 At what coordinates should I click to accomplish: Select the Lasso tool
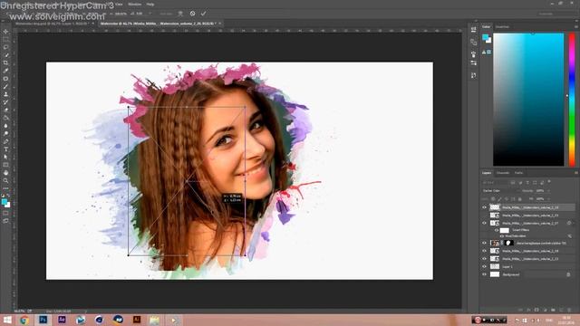click(6, 47)
